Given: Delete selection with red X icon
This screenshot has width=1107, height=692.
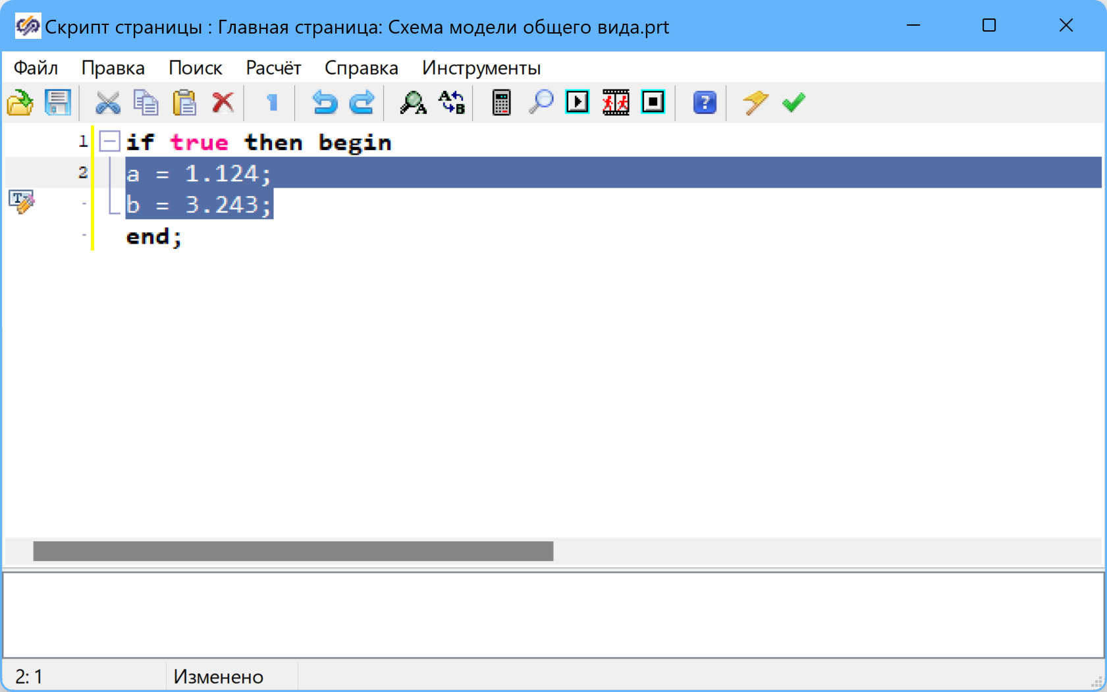Looking at the screenshot, I should point(223,103).
